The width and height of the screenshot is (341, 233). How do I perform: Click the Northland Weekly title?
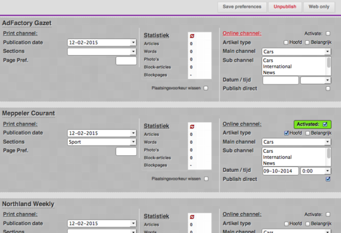[28, 204]
